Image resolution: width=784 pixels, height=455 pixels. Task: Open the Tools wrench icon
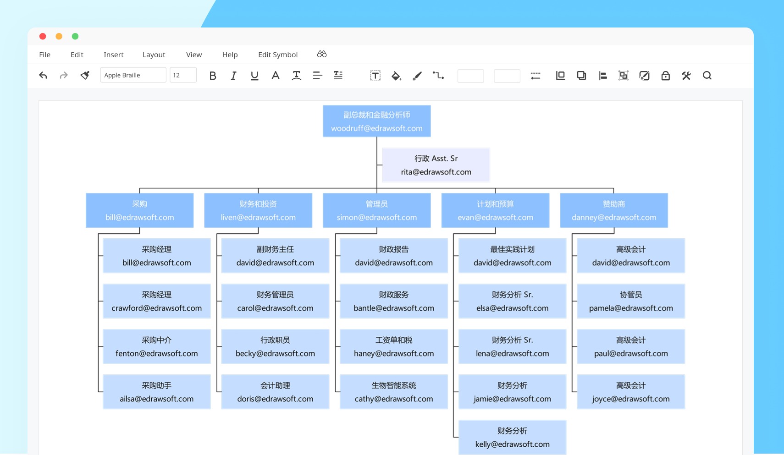coord(686,76)
